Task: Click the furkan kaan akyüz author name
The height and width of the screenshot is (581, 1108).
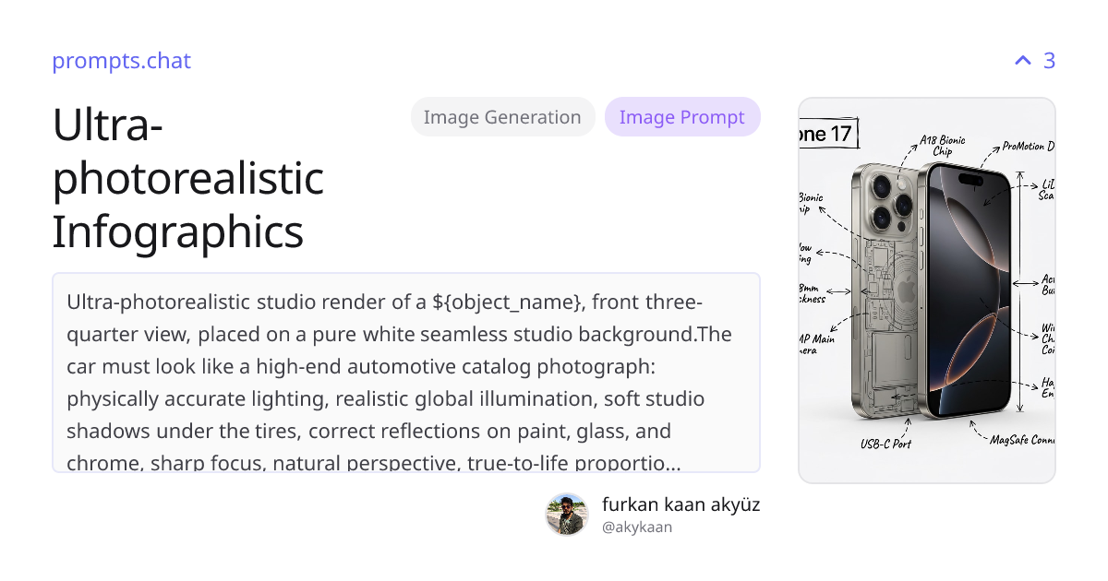Action: [681, 504]
